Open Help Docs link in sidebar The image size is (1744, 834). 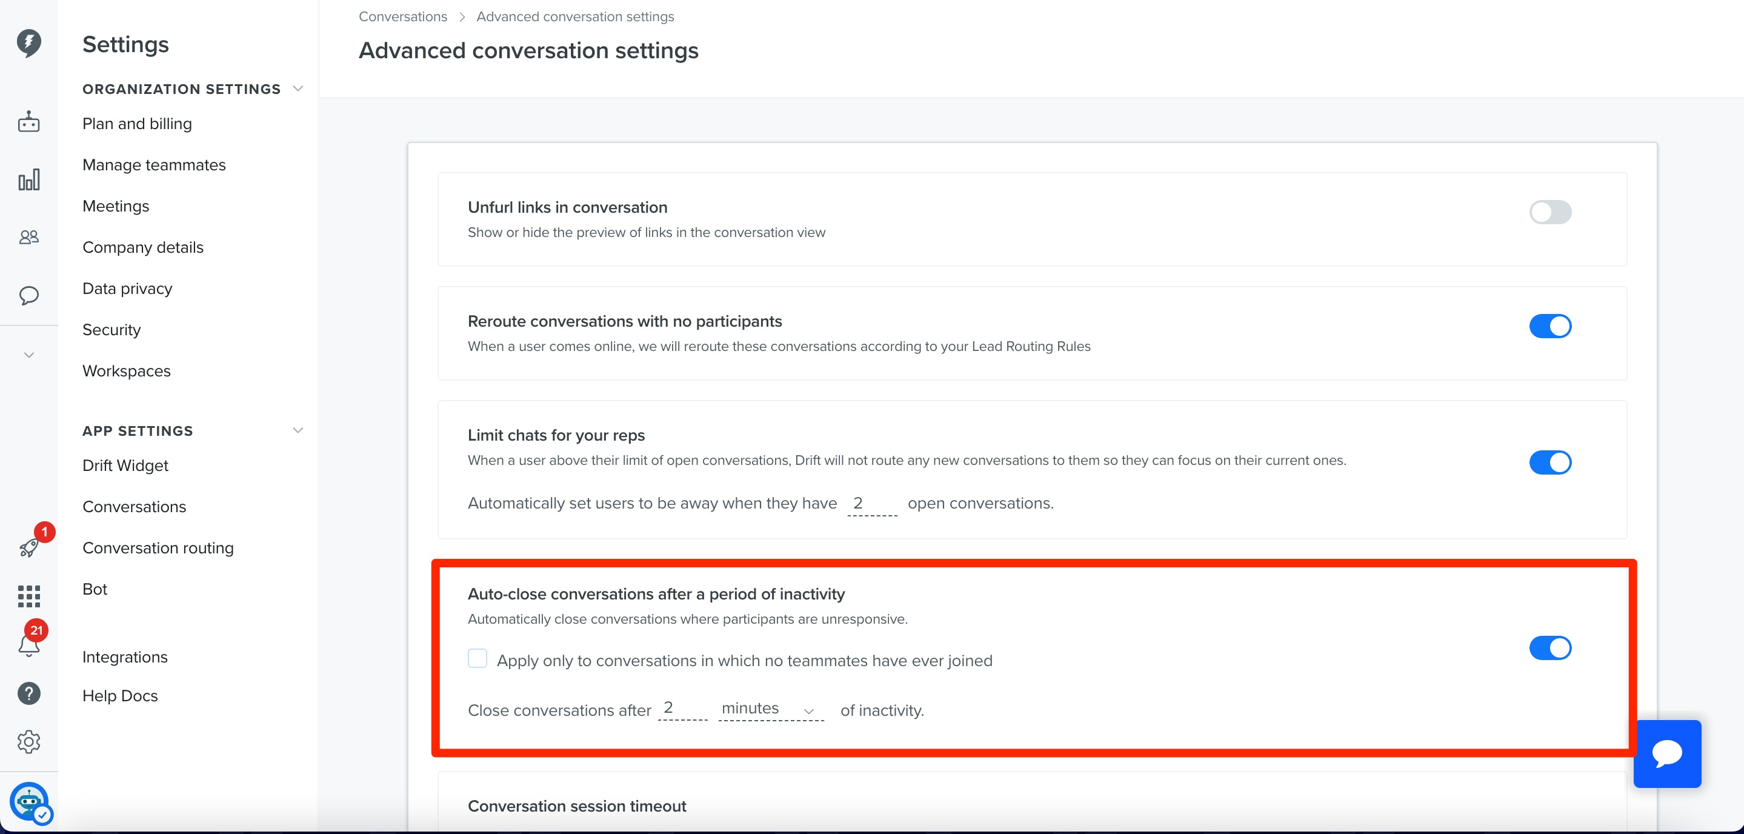(x=120, y=696)
